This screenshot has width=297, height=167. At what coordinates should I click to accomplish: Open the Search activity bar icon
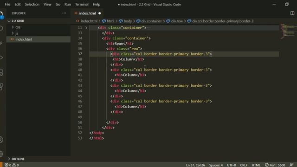pyautogui.click(x=1, y=28)
